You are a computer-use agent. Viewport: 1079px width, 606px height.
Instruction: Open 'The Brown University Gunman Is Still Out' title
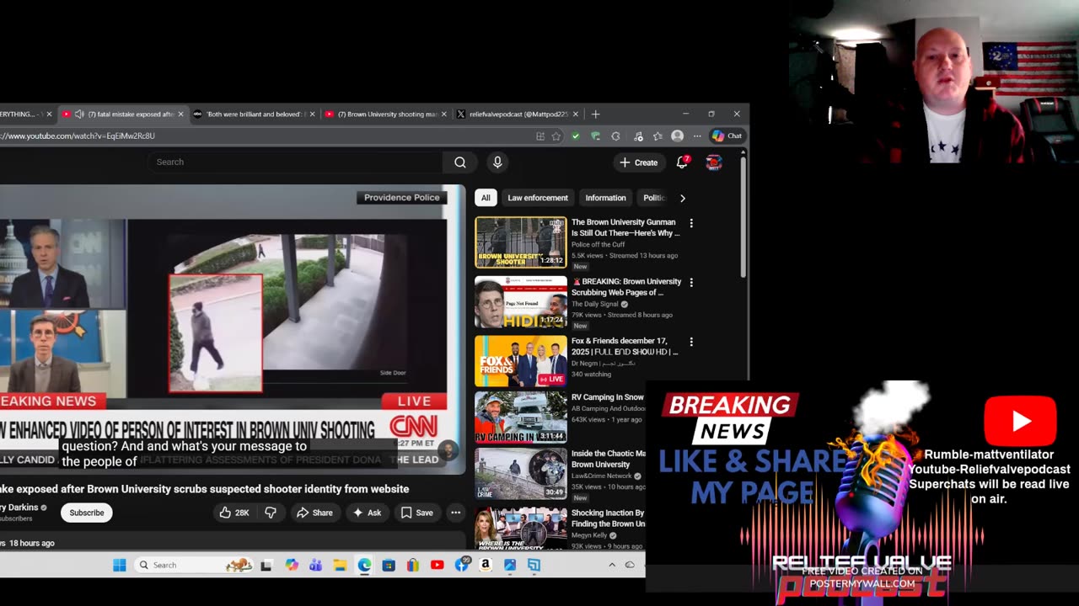(625, 227)
